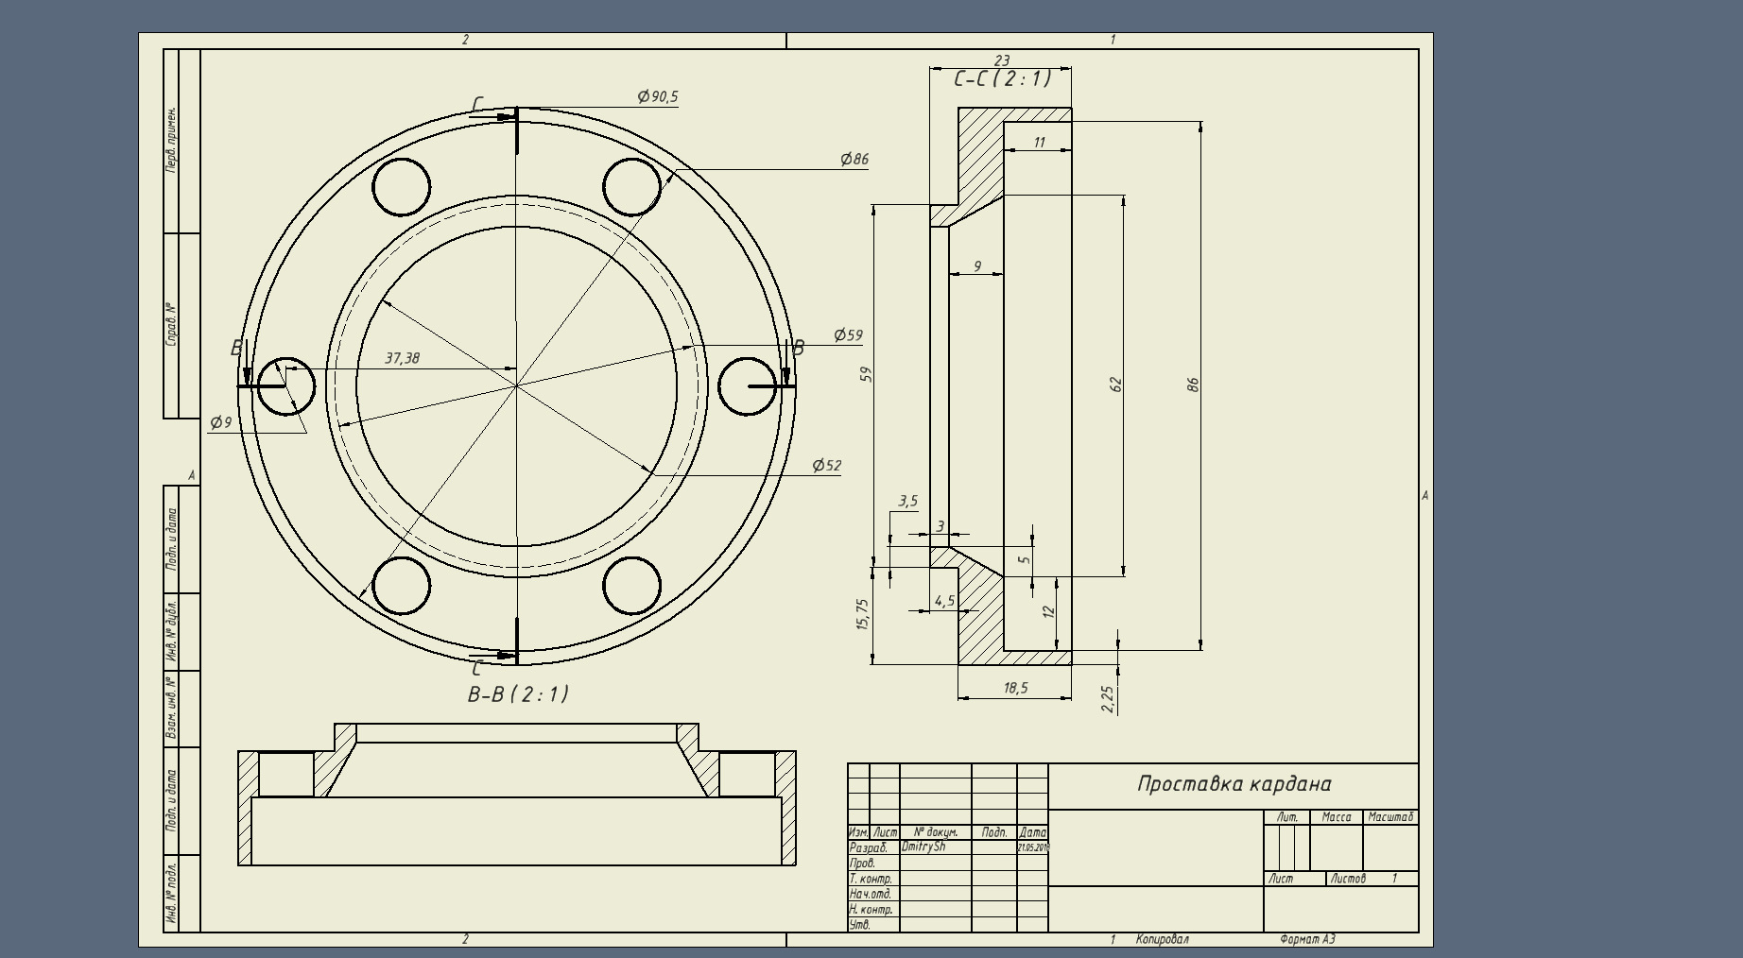This screenshot has width=1743, height=958.
Task: Click the Дата column header
Action: (x=1033, y=832)
